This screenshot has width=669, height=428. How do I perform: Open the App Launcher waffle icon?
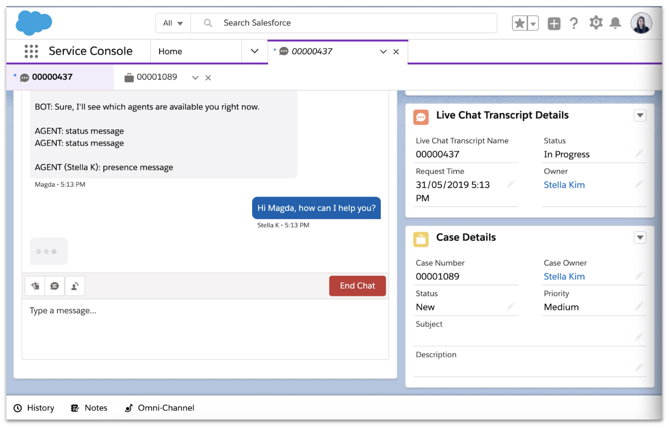31,51
